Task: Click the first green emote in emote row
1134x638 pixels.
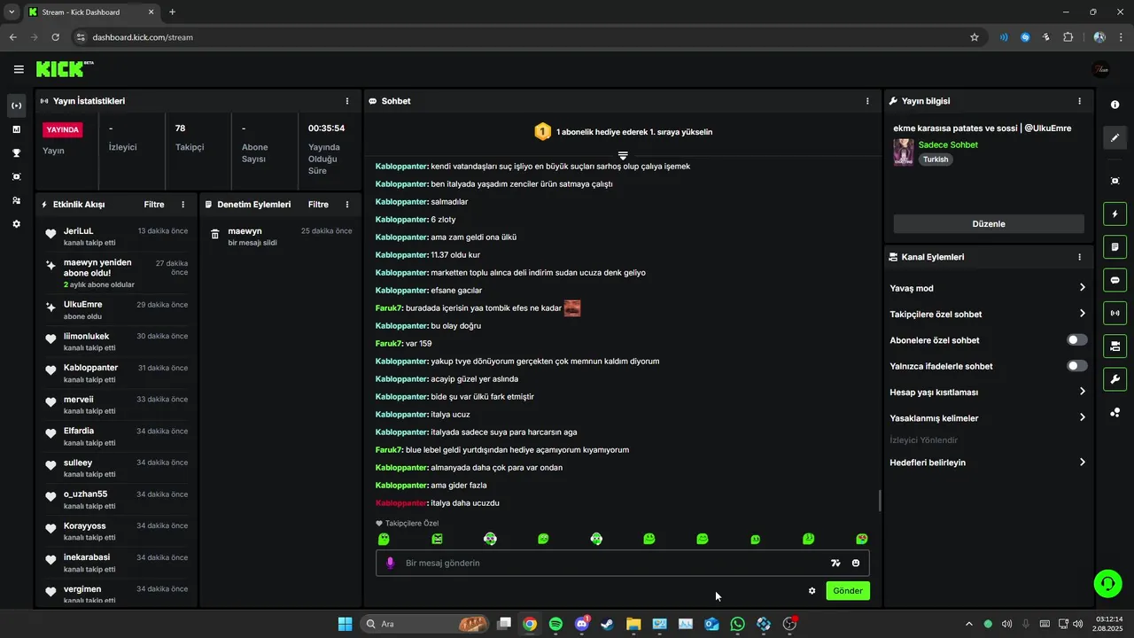Action: point(384,539)
